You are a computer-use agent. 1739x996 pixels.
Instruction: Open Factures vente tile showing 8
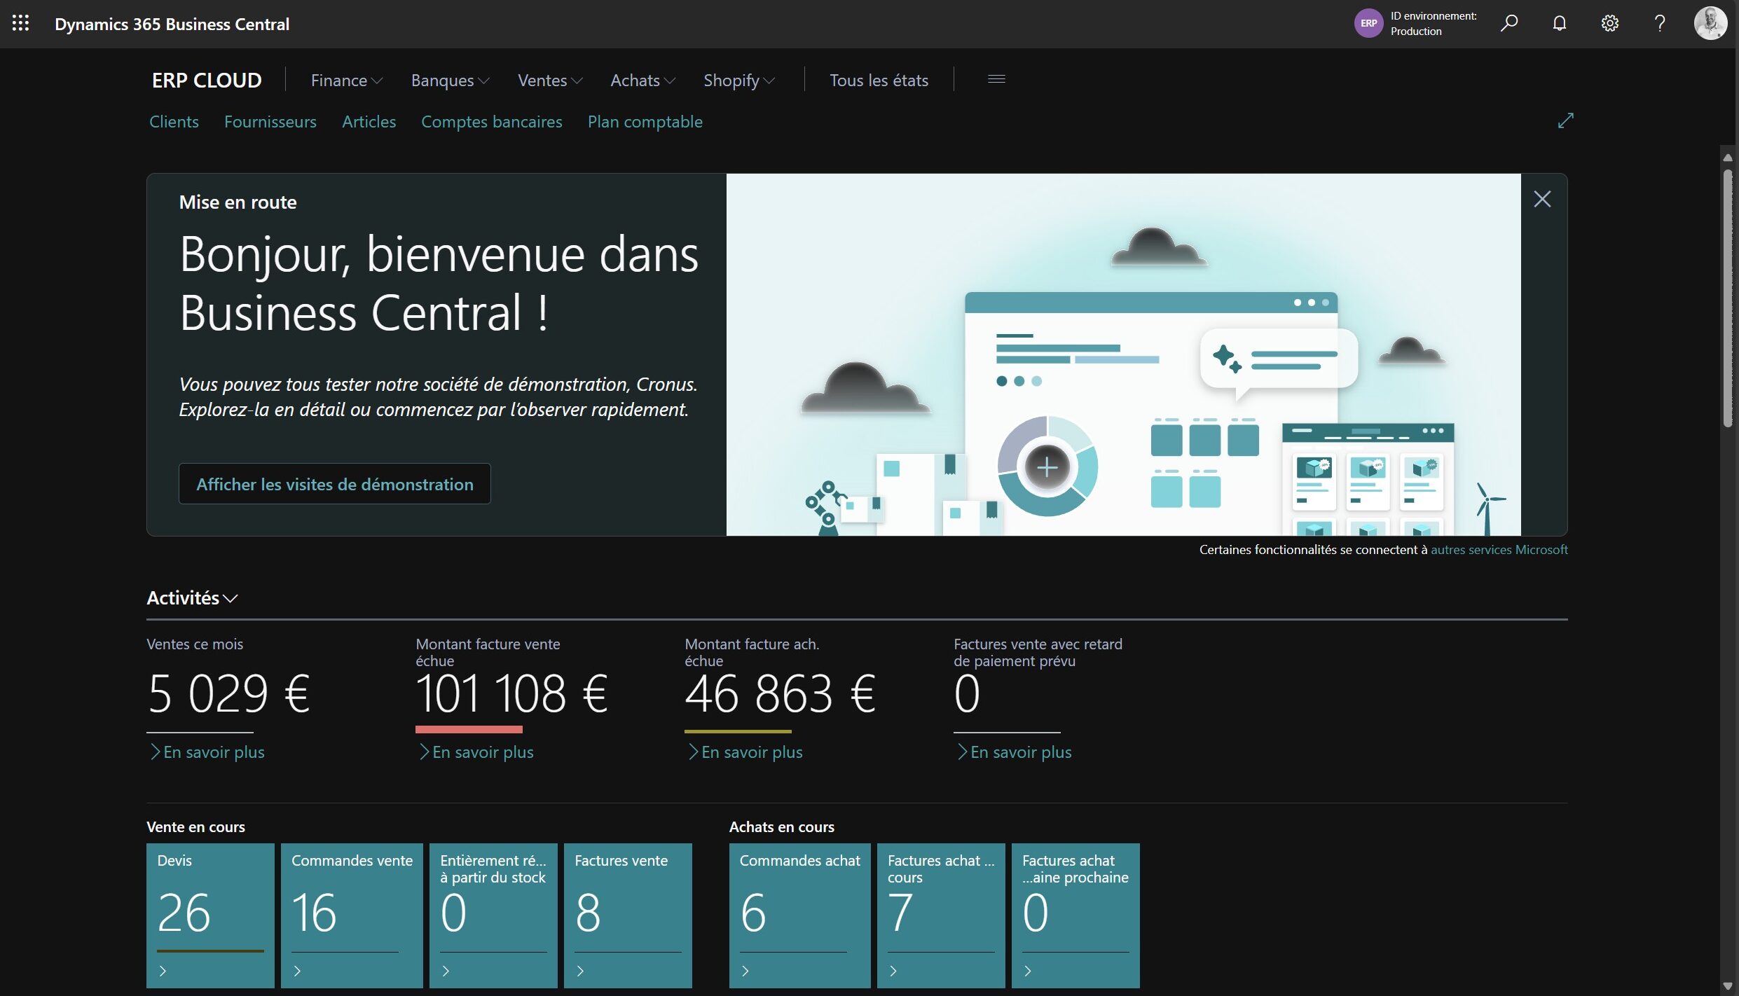(628, 915)
